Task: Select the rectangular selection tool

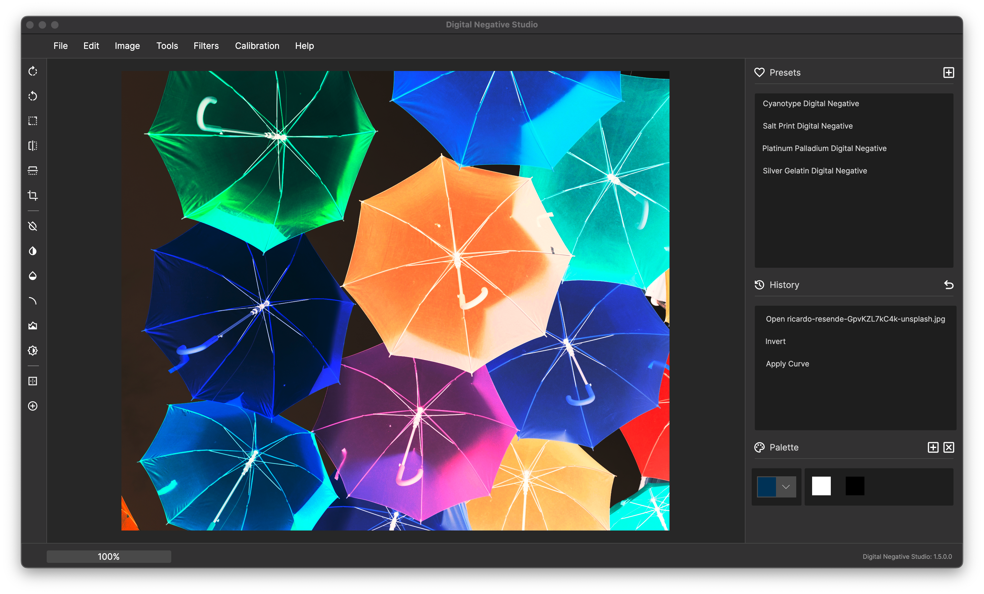Action: tap(33, 121)
